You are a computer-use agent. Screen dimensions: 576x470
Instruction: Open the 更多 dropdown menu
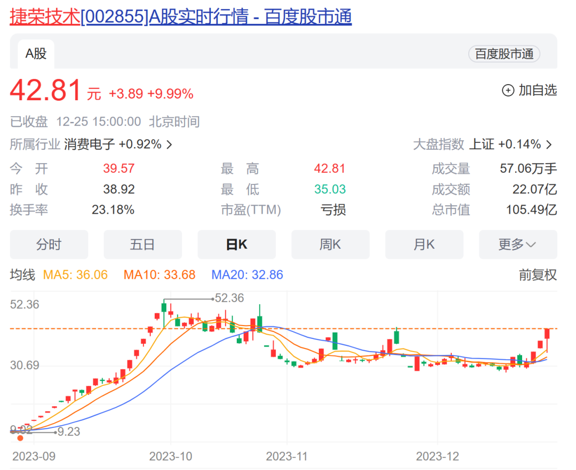(518, 245)
